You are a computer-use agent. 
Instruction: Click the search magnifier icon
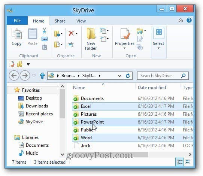coord(183,76)
